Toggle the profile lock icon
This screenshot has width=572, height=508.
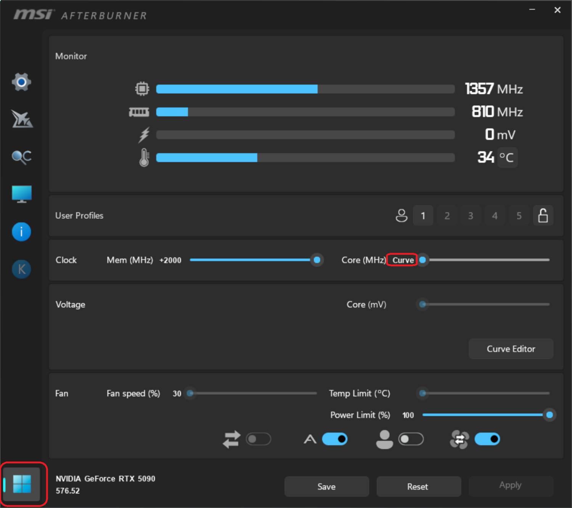(x=543, y=215)
